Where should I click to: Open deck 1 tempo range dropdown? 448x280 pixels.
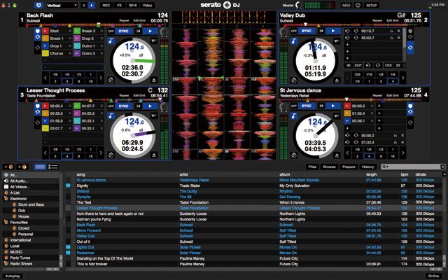tap(154, 41)
